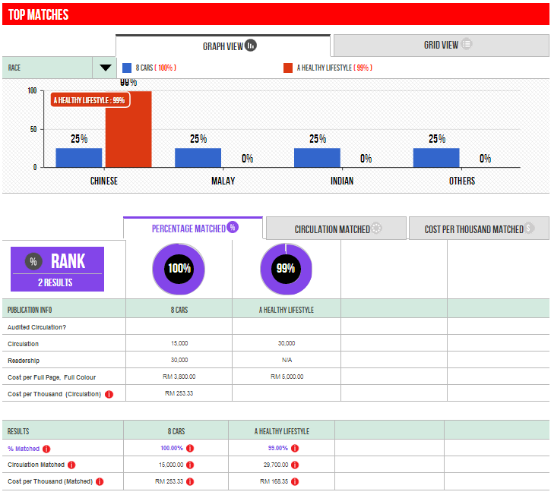
Task: Click info icon next to RM 168.35
Action: tap(296, 481)
